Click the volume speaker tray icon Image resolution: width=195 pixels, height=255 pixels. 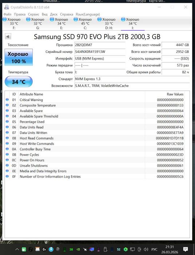(146, 249)
